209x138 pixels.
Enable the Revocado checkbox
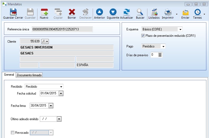click(13, 133)
